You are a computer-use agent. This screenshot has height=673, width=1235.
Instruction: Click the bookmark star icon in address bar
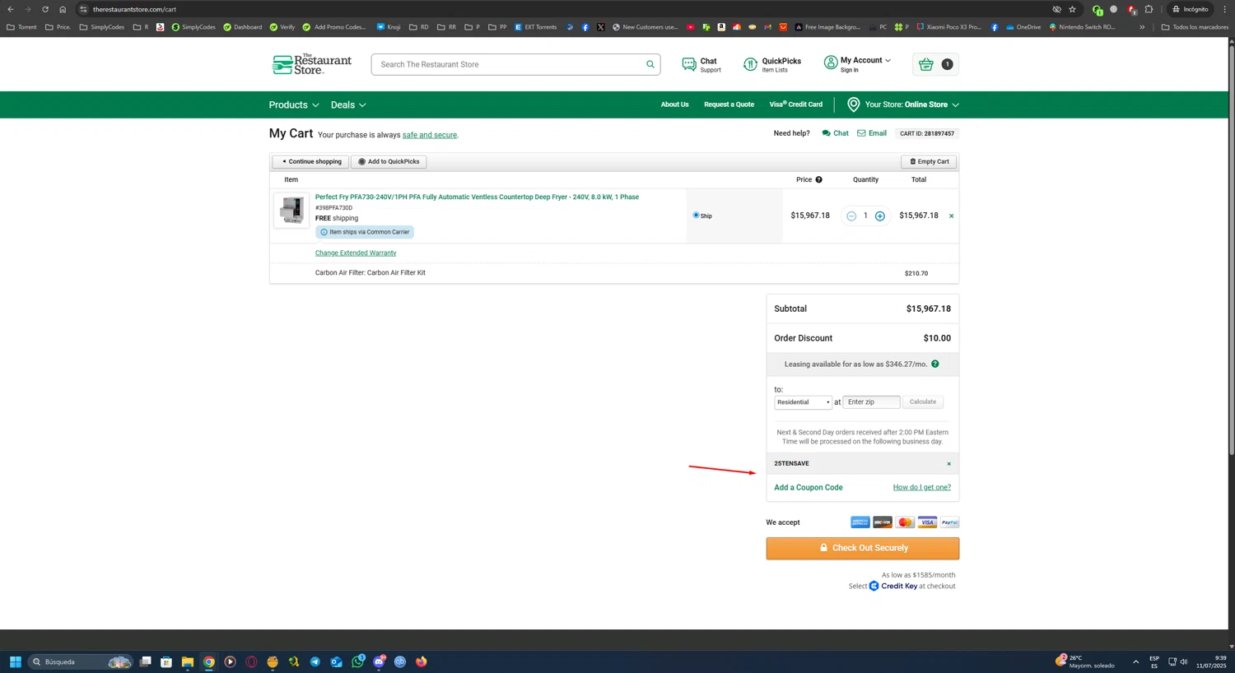click(x=1072, y=9)
